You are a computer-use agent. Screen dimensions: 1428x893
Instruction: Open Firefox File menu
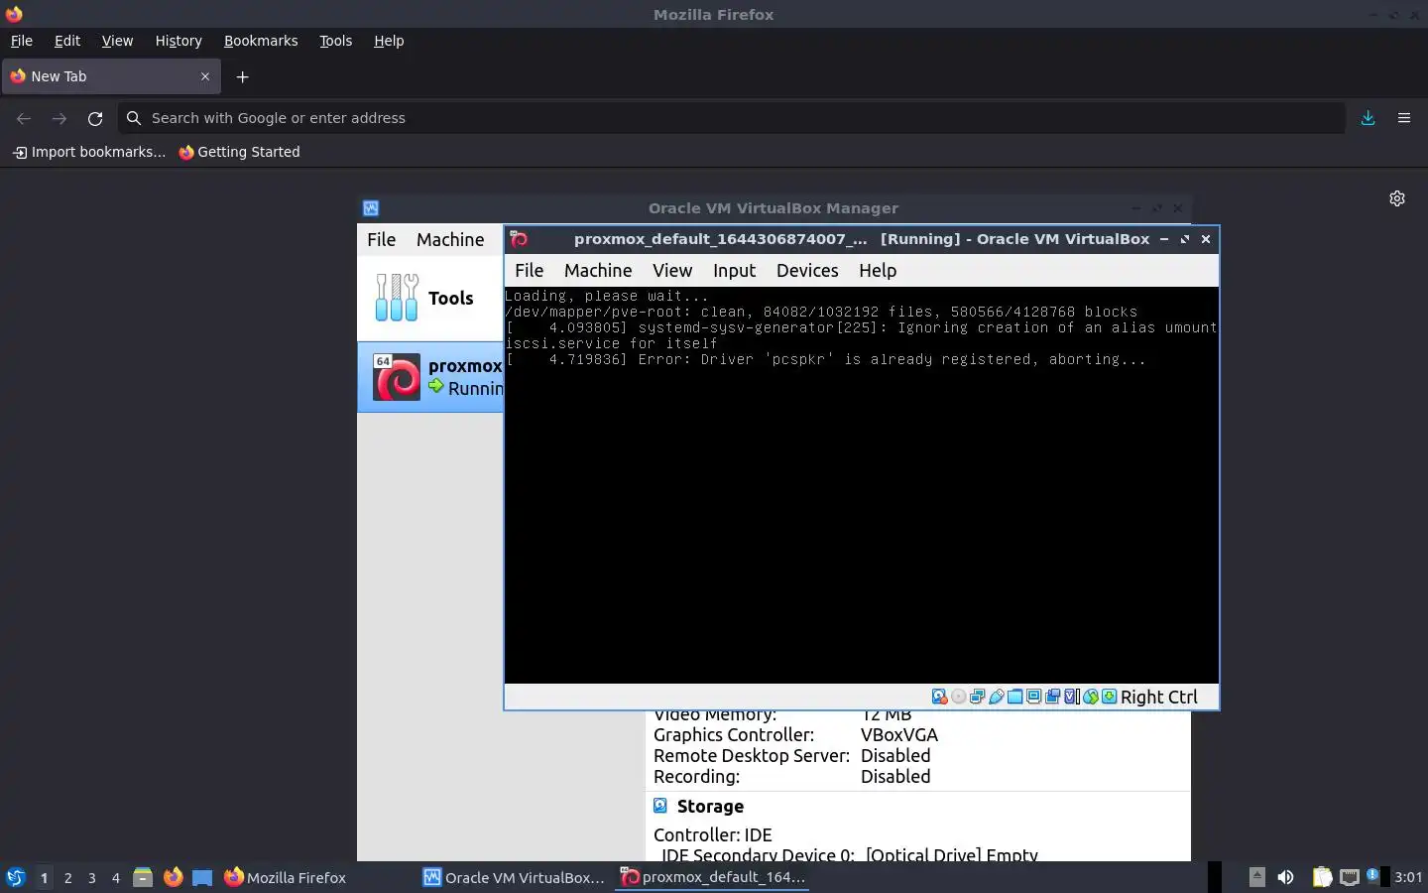[x=22, y=41]
